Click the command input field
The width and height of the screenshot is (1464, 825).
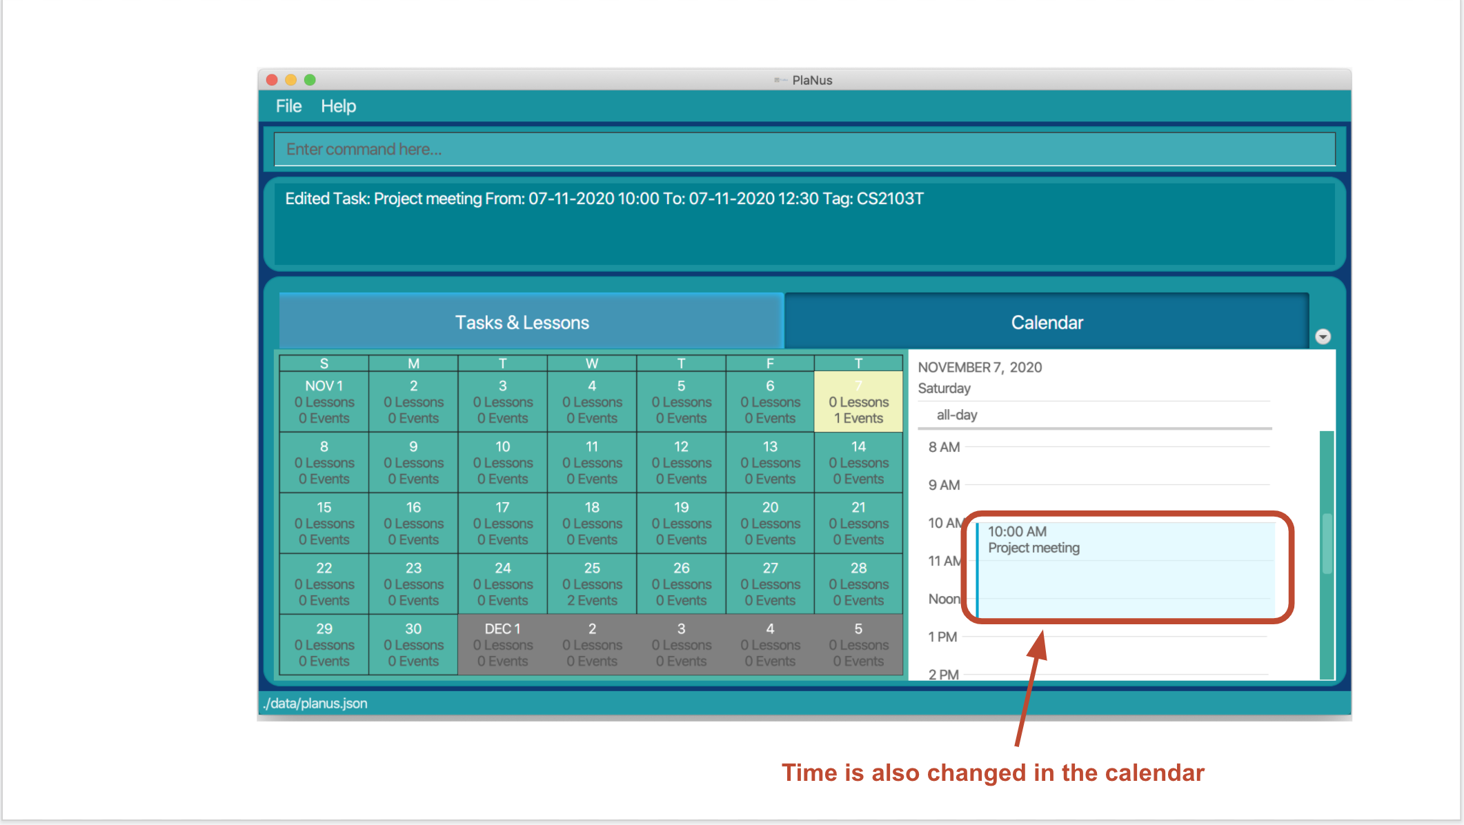point(804,149)
